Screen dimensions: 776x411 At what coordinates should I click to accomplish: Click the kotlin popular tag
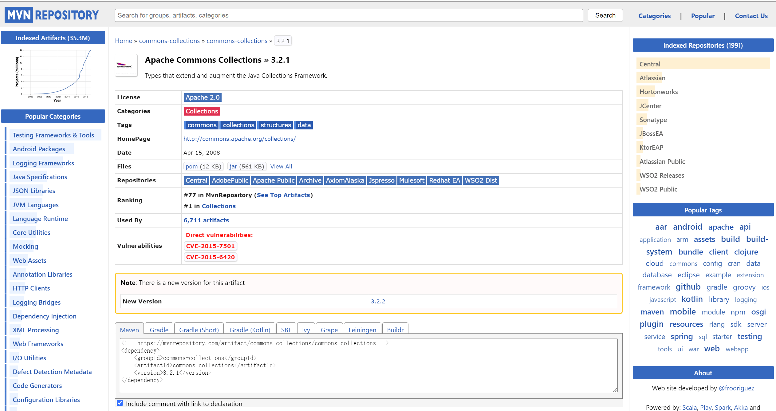pyautogui.click(x=692, y=299)
